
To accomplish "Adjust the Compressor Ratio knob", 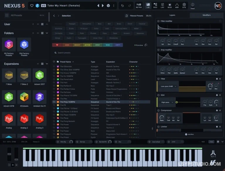I will (x=162, y=117).
